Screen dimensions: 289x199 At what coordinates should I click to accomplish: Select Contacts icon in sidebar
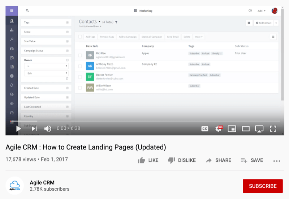[12, 21]
